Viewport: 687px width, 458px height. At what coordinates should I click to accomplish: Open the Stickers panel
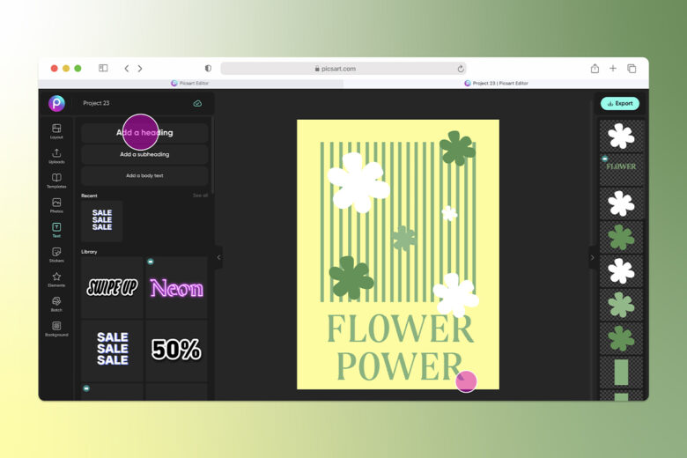(56, 255)
